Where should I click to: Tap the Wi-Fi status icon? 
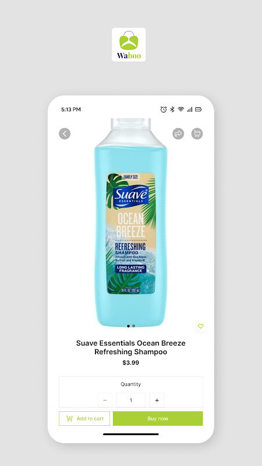pos(181,110)
